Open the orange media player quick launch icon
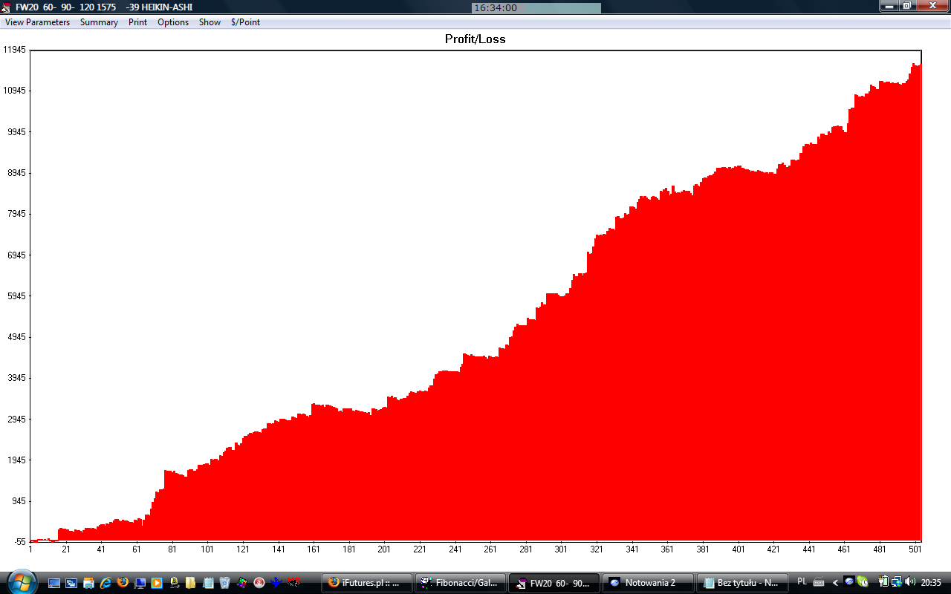Viewport: 951px width, 594px height. pos(157,583)
